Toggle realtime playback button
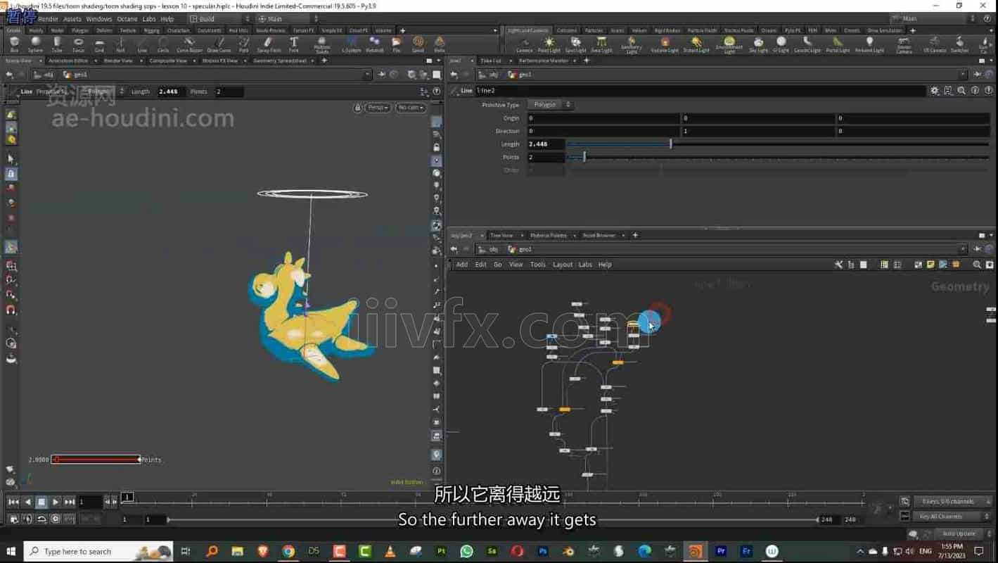Image resolution: width=998 pixels, height=563 pixels. (x=56, y=519)
